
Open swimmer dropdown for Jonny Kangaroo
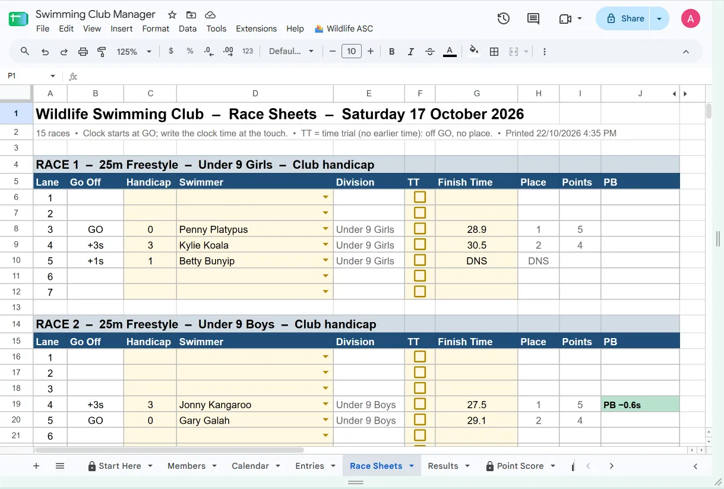coord(325,405)
